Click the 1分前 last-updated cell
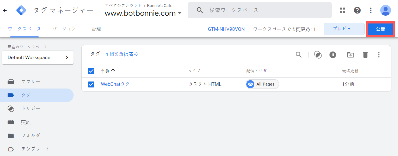This screenshot has width=398, height=156. [x=348, y=84]
